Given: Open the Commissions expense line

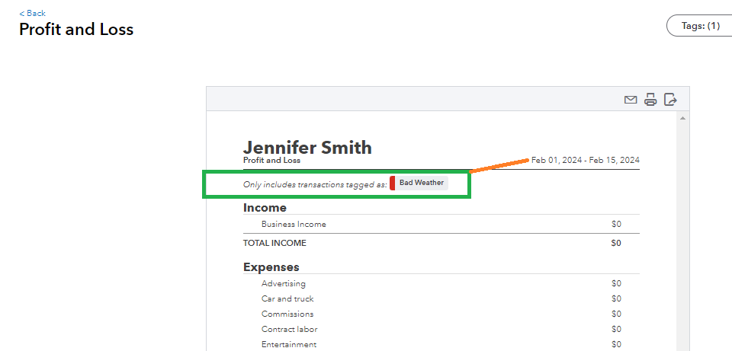Looking at the screenshot, I should (x=287, y=314).
